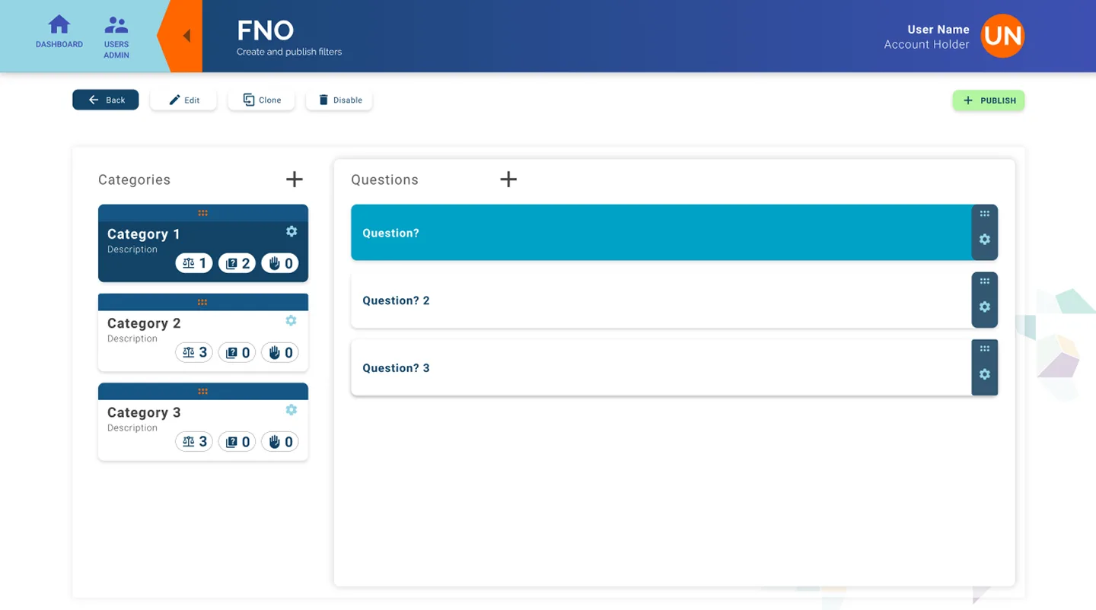Grab drag handle on Question? 2
Viewport: 1096px width, 610px height.
(985, 281)
